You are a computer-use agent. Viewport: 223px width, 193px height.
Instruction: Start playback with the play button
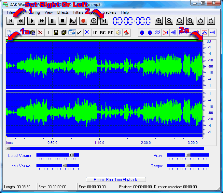31,21
